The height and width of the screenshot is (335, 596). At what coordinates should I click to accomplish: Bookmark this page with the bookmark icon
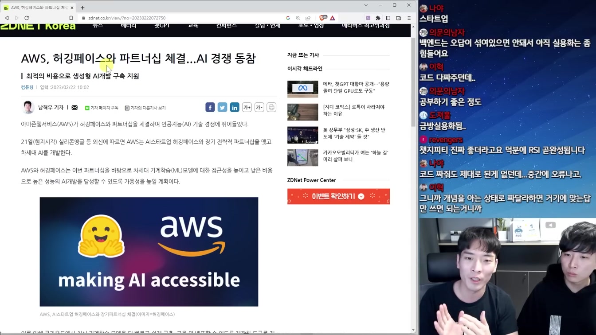tap(71, 18)
